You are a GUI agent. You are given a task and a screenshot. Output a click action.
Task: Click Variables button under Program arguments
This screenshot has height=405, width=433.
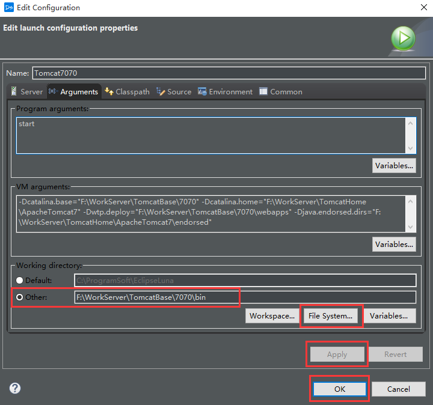(x=394, y=165)
